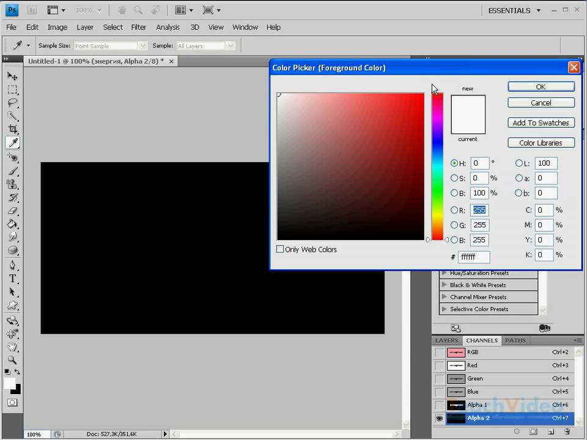Open Color Libraries
This screenshot has height=440, width=587.
tap(541, 143)
